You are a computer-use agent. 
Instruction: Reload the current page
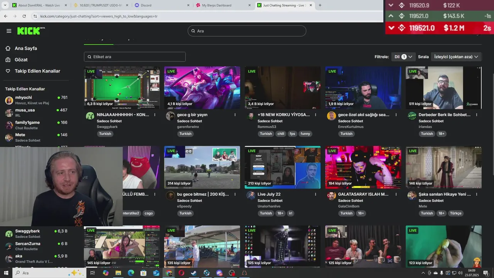click(24, 16)
